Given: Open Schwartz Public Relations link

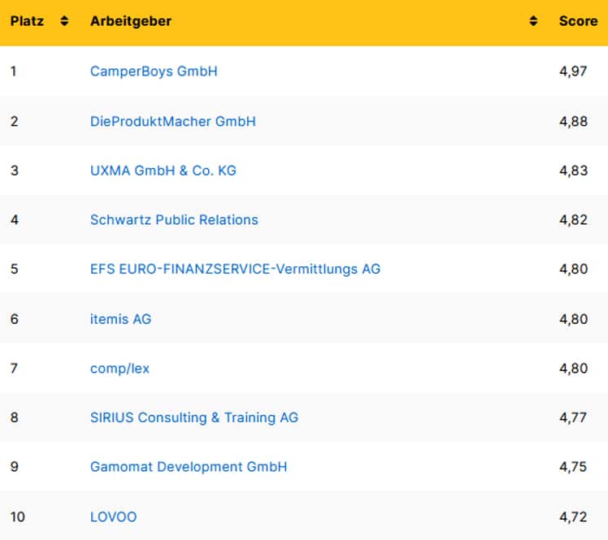Looking at the screenshot, I should click(174, 220).
